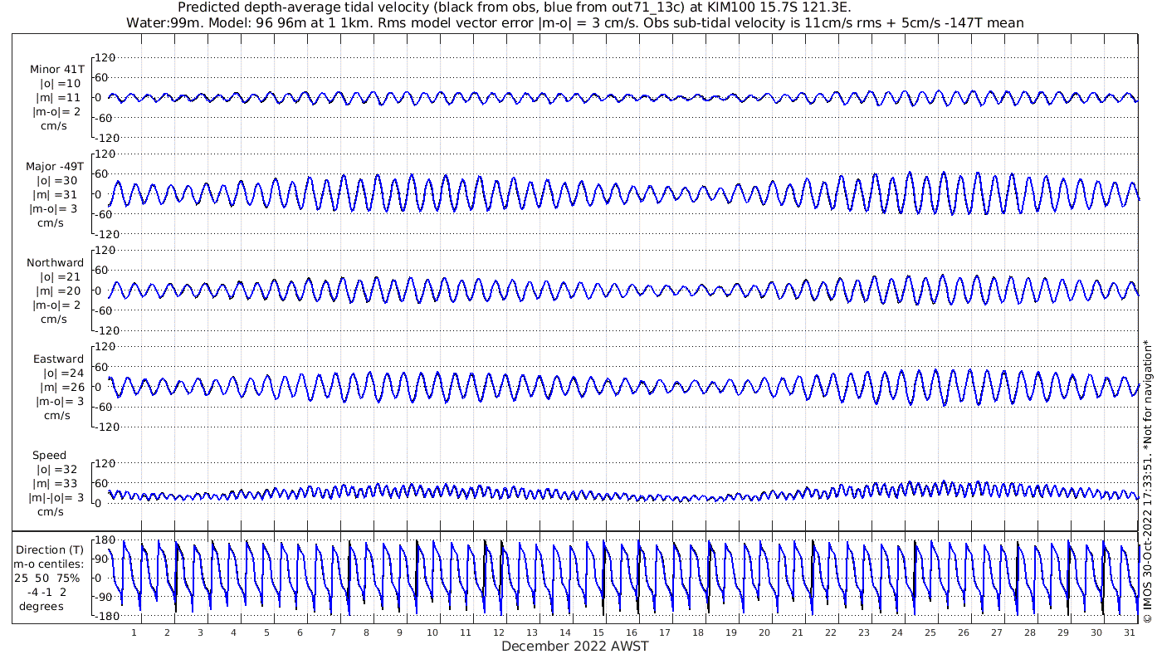The image size is (1162, 664).
Task: Click the 'm-o centiles' text in Direction label
Action: coord(51,564)
